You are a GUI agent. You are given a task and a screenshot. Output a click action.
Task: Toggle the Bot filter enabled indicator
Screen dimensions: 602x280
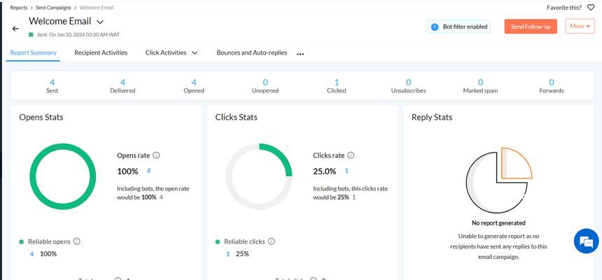(458, 27)
